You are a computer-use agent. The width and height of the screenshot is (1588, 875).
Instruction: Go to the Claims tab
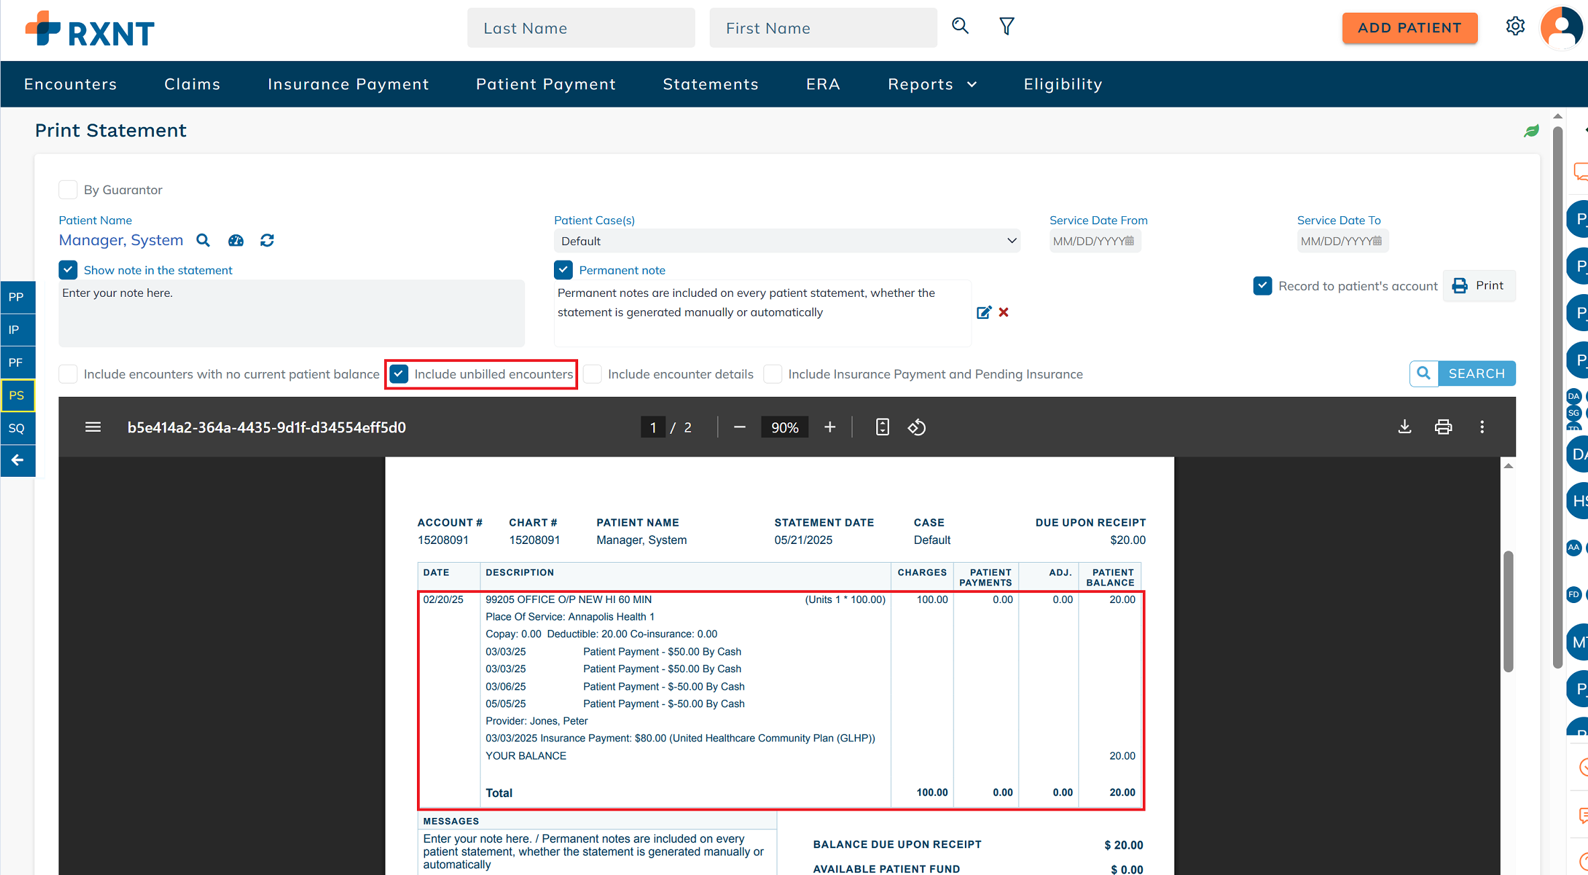point(192,84)
